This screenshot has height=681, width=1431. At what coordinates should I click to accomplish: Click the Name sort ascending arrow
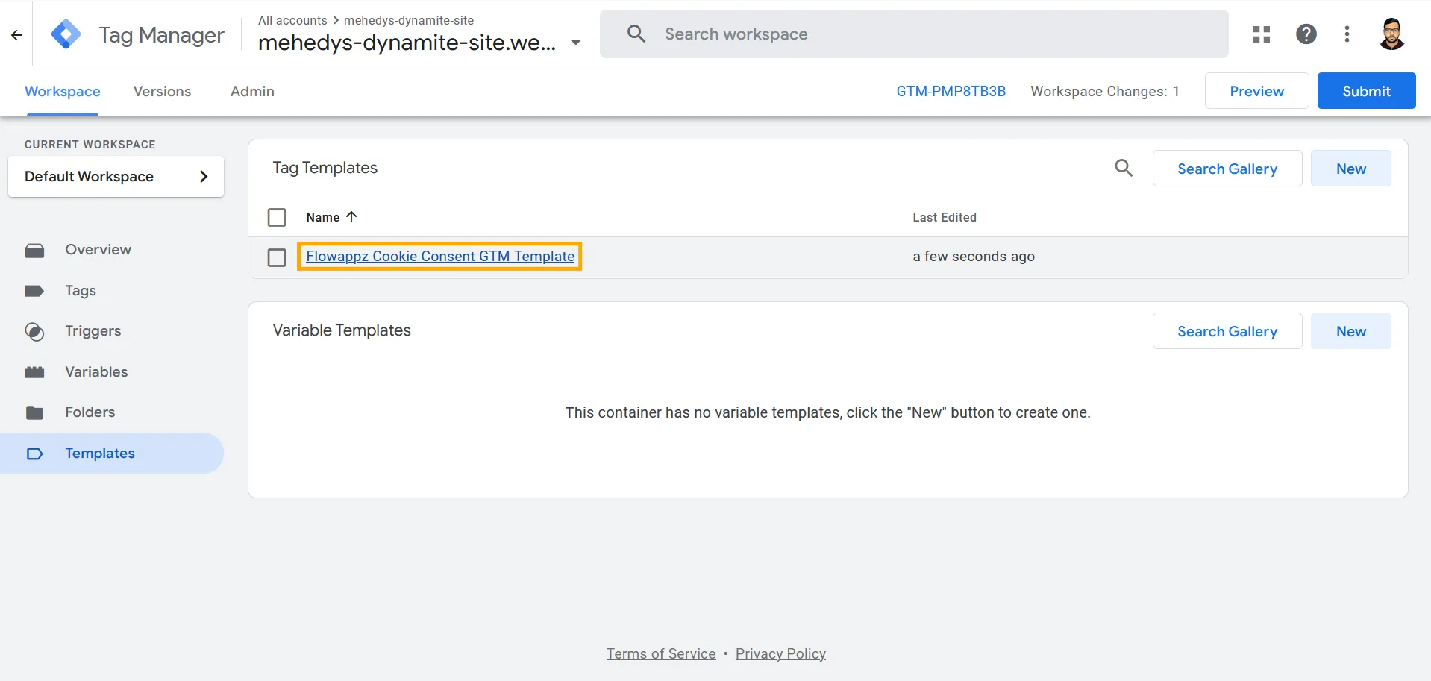(351, 216)
